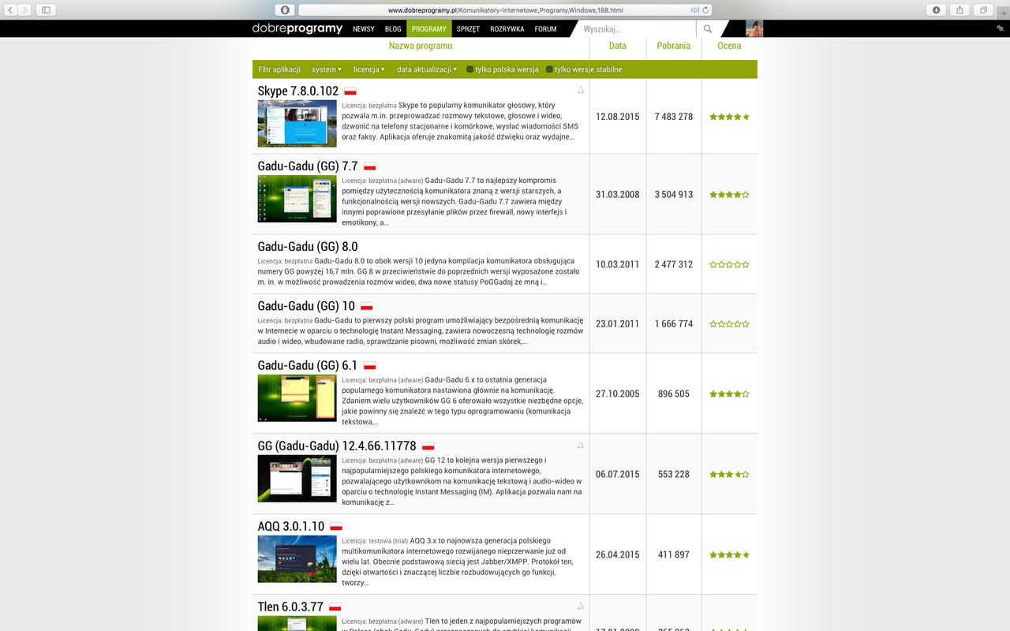This screenshot has width=1010, height=631.
Task: Open the Gadu-Gadu (GG) 8.0 title link
Action: coord(308,247)
